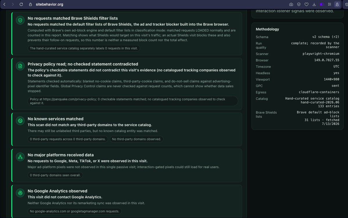Reload the page with the refresh icon
348x218 pixels.
[x=21, y=4]
